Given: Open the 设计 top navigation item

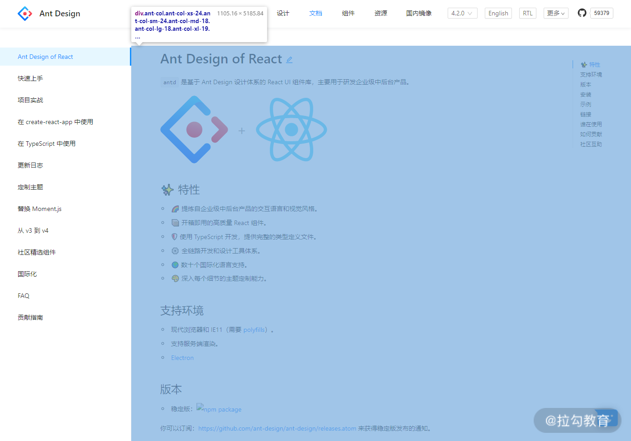Looking at the screenshot, I should [283, 13].
